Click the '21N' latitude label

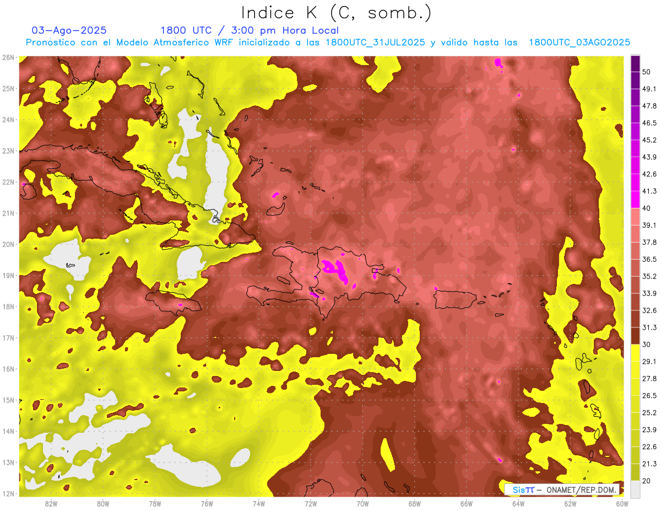tap(8, 213)
